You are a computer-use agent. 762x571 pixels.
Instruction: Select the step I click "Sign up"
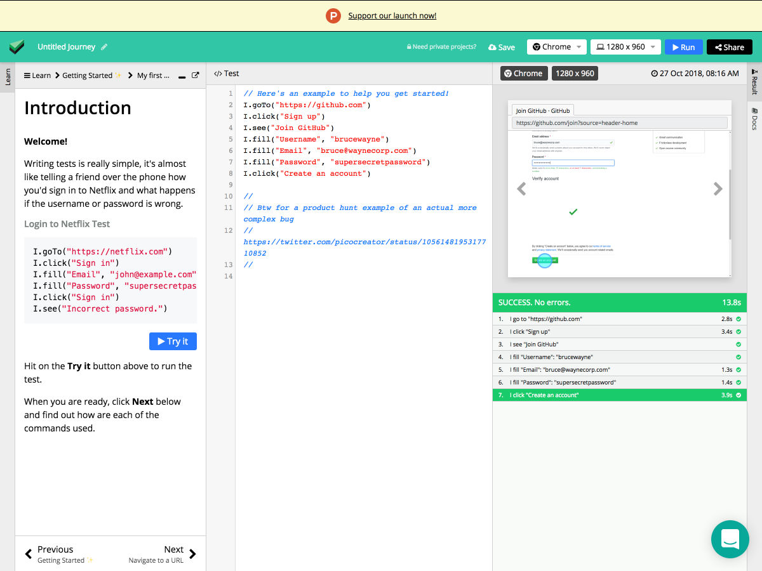click(620, 332)
